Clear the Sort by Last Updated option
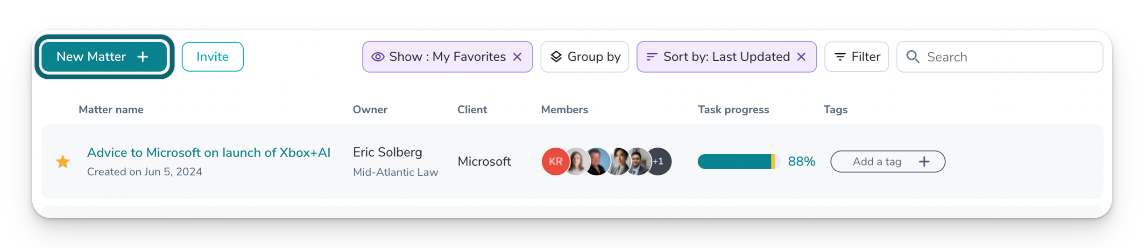This screenshot has width=1145, height=248. click(801, 57)
